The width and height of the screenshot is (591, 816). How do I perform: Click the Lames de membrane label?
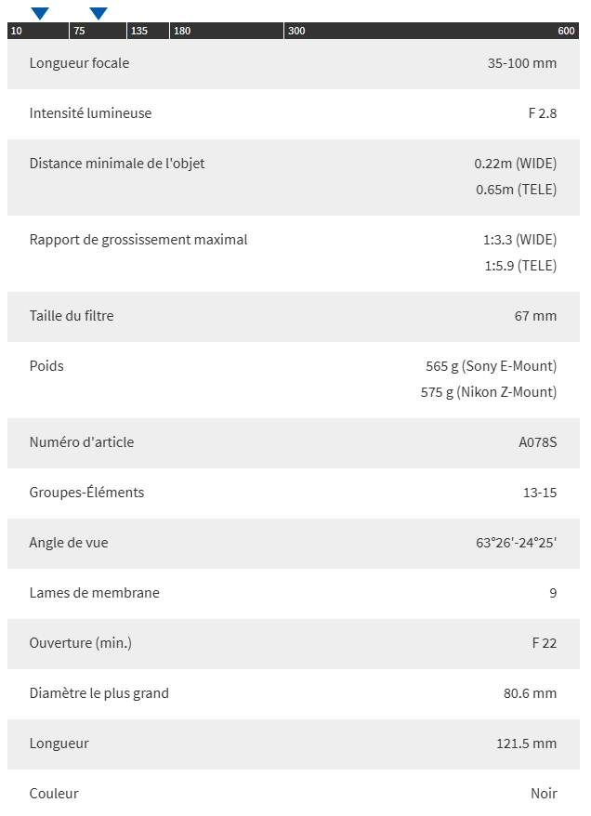pos(94,593)
